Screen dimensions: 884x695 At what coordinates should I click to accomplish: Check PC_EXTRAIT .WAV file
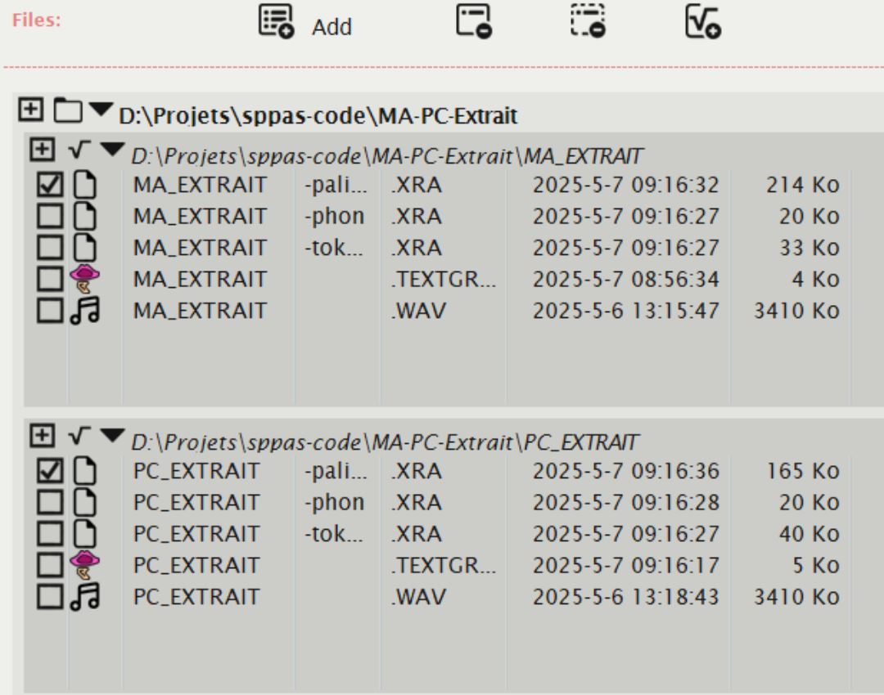click(x=50, y=596)
